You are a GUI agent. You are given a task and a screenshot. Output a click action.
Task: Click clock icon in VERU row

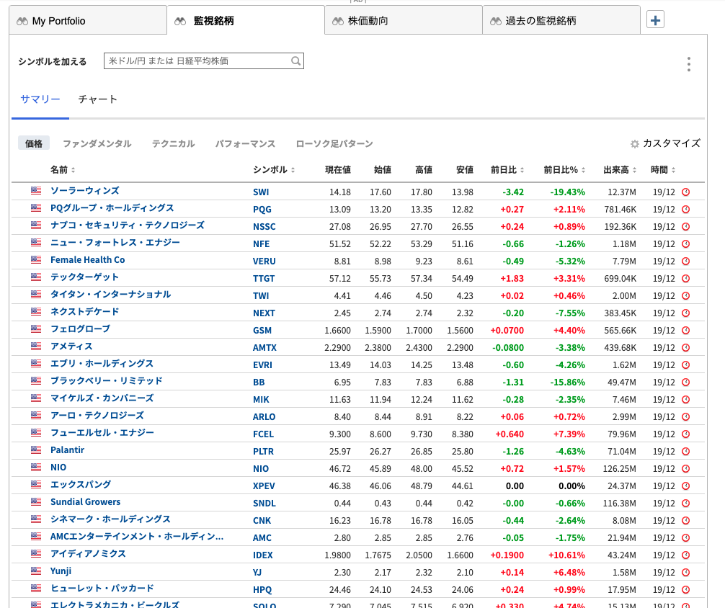(685, 261)
